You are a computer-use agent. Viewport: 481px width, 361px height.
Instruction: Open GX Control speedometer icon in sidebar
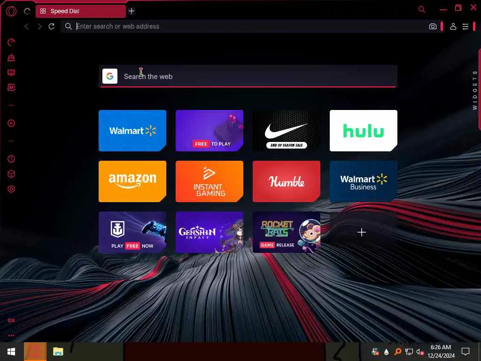click(x=11, y=42)
